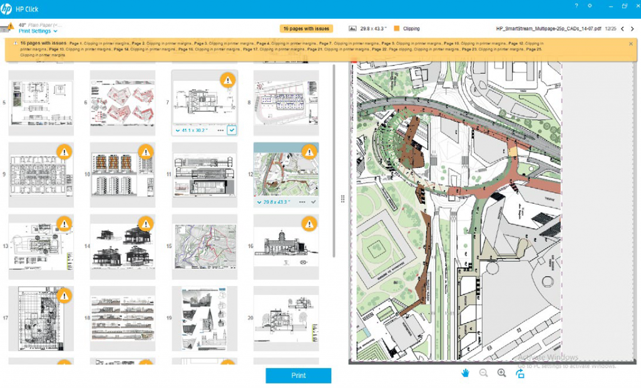The height and width of the screenshot is (388, 641).
Task: Expand page 7 size dropdown 41.1 x 30.2
Action: pos(192,131)
